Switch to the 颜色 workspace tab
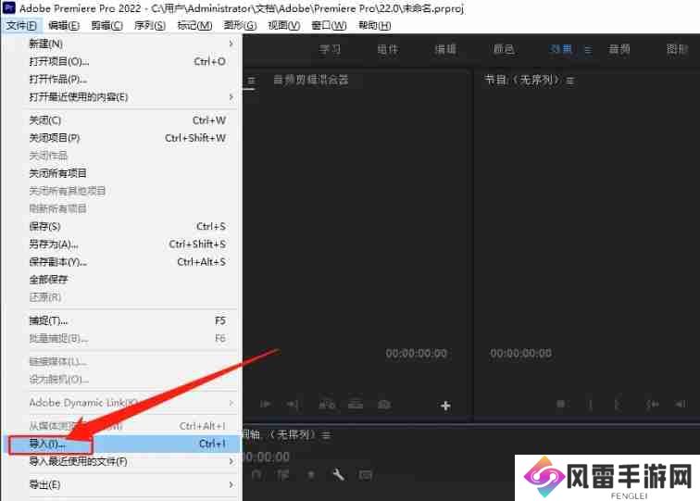Screen dimensions: 700x501 (504, 49)
